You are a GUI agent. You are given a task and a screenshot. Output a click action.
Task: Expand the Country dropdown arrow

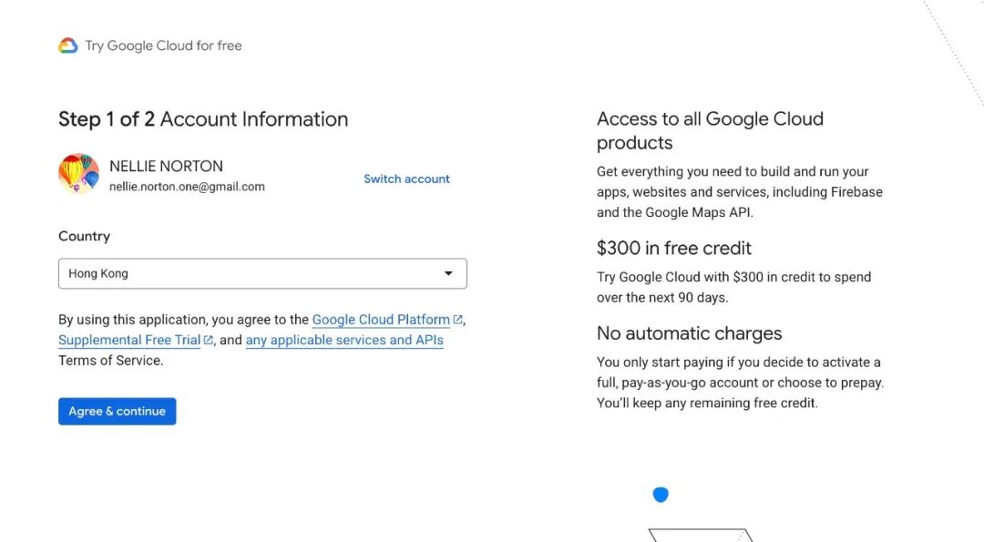click(x=448, y=273)
